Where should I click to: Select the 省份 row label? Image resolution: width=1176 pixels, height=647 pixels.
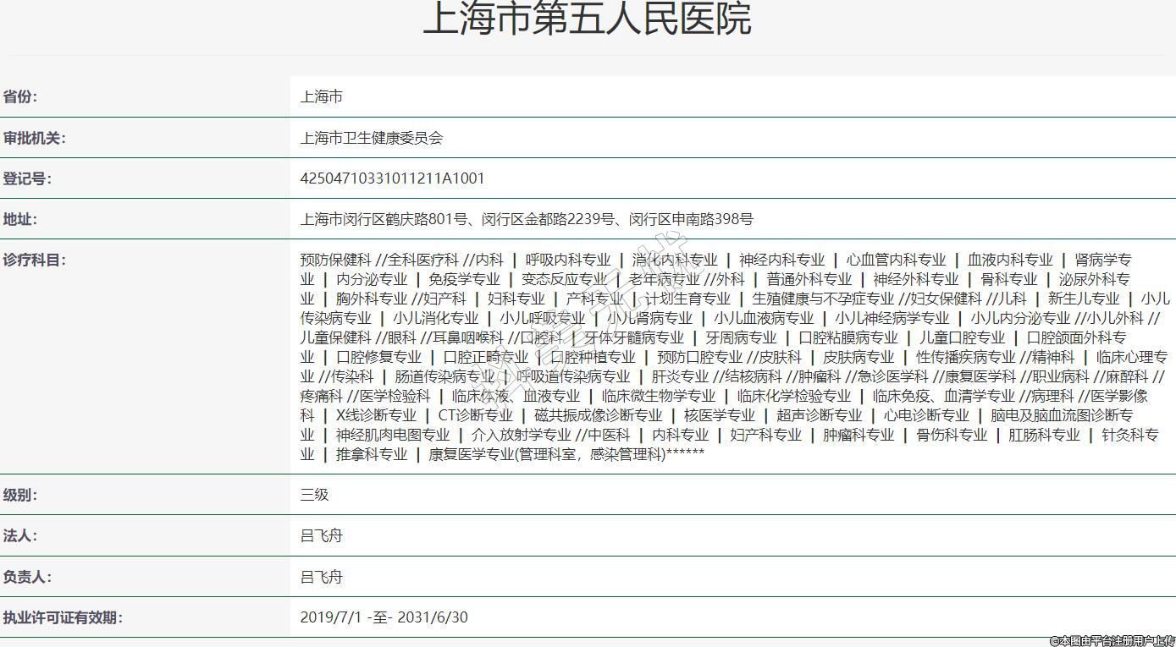[20, 97]
